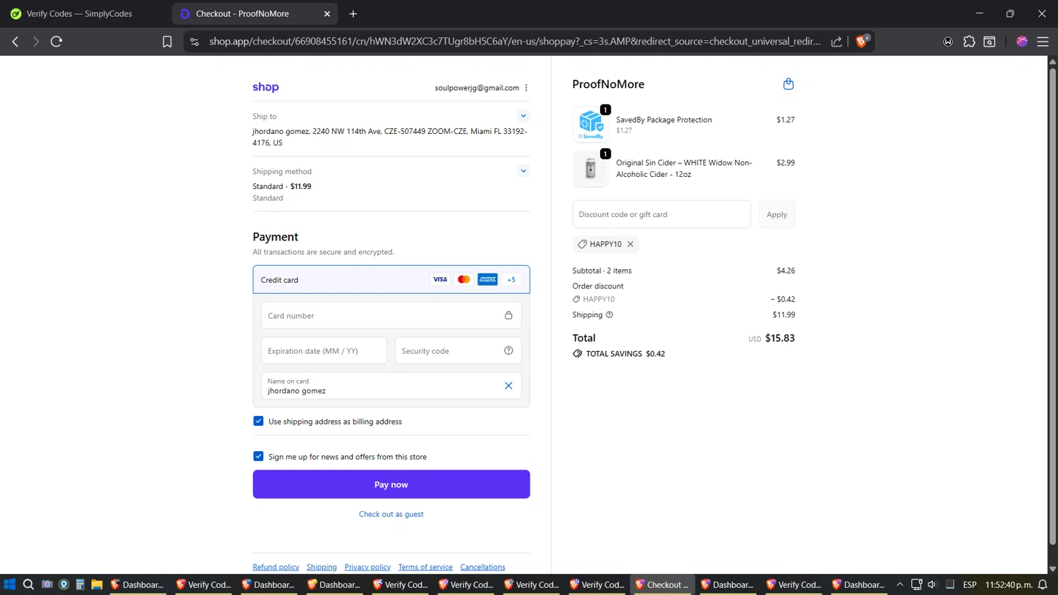Open the Windows Start menu
Viewport: 1058px width, 595px height.
coord(10,584)
